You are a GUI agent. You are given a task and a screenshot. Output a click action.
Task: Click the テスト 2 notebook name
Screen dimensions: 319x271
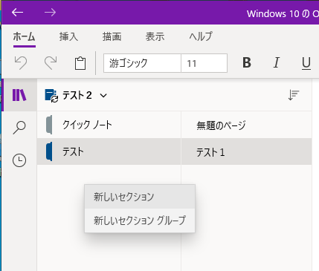77,95
